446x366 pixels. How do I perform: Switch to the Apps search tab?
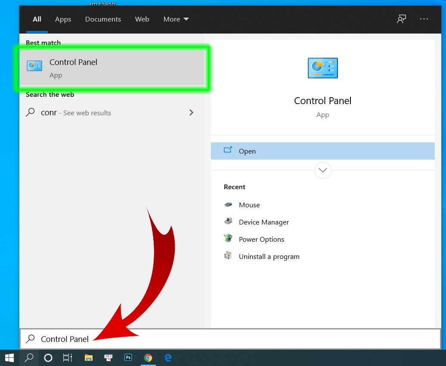point(63,19)
